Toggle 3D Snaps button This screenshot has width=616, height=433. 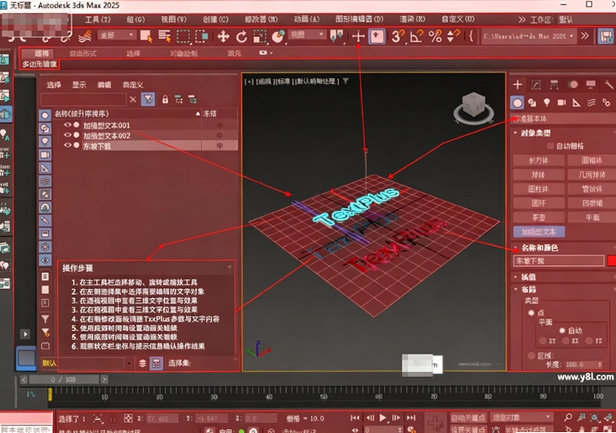[397, 37]
